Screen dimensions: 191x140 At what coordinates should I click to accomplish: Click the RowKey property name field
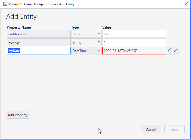[x=39, y=42]
